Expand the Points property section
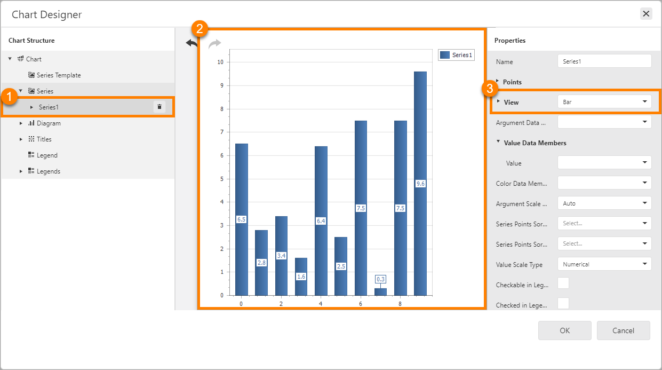Screen dimensions: 662x370 click(498, 82)
